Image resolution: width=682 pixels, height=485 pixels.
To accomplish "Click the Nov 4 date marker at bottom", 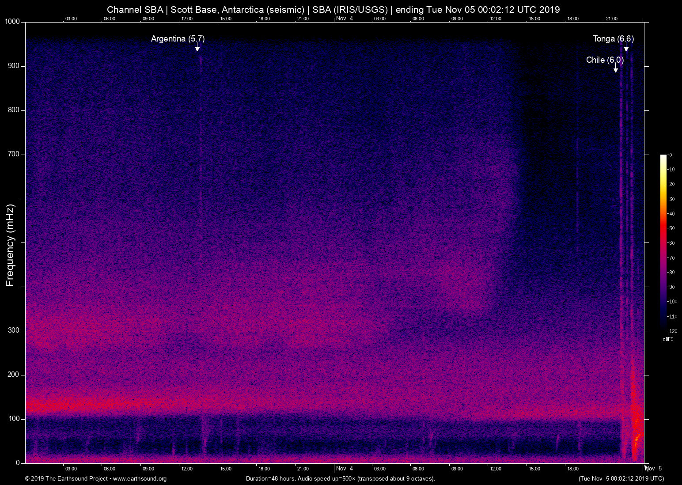I will pyautogui.click(x=344, y=469).
